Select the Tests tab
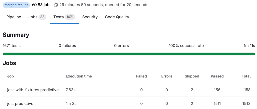 [59, 17]
